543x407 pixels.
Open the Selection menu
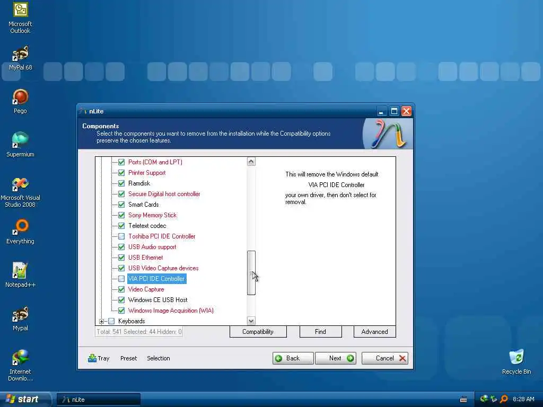point(158,358)
